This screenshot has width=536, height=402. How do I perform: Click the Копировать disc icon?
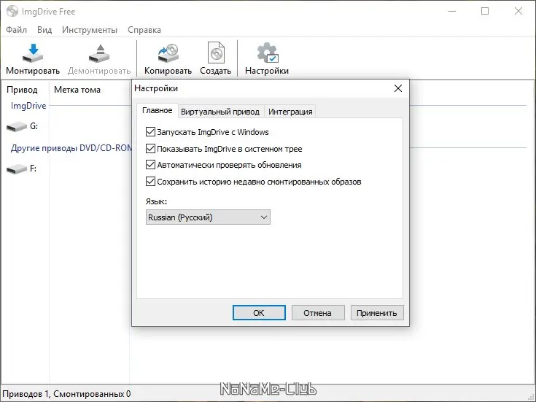pos(168,53)
